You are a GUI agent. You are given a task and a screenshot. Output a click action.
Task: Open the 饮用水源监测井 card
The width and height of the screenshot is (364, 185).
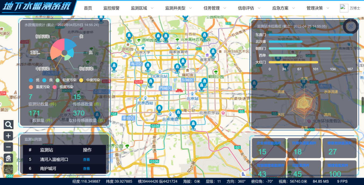304,148
